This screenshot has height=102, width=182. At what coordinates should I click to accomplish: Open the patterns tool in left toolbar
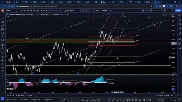tap(3, 26)
